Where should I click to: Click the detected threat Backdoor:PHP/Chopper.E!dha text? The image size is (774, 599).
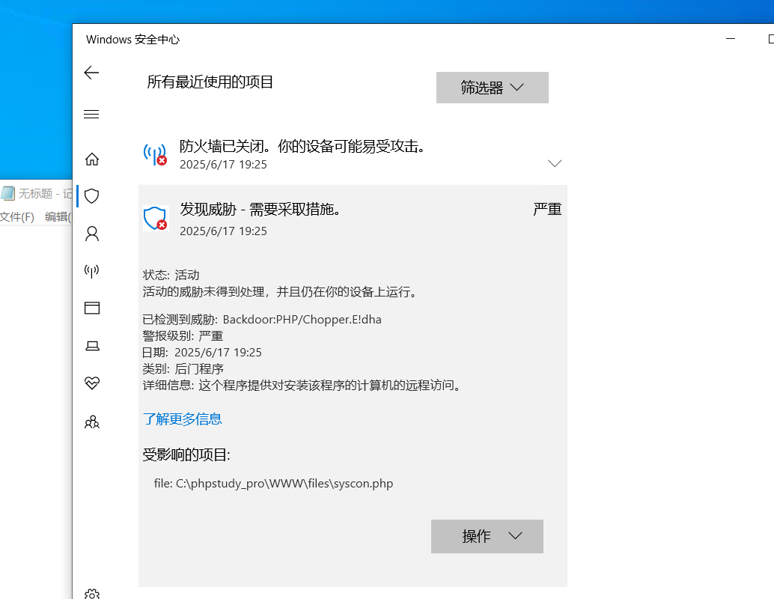pos(302,320)
